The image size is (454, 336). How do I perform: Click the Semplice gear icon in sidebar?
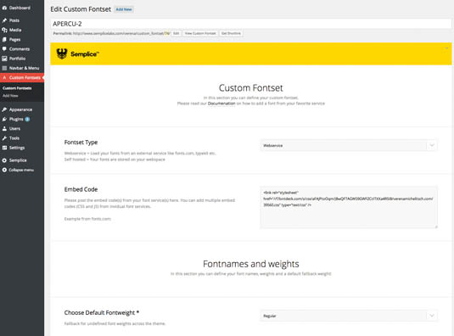point(4,160)
